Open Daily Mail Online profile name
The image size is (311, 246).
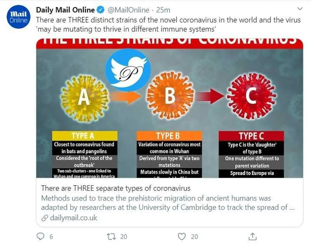point(65,10)
